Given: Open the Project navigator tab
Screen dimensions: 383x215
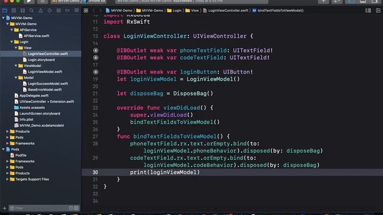Looking at the screenshot, I should (5, 11).
